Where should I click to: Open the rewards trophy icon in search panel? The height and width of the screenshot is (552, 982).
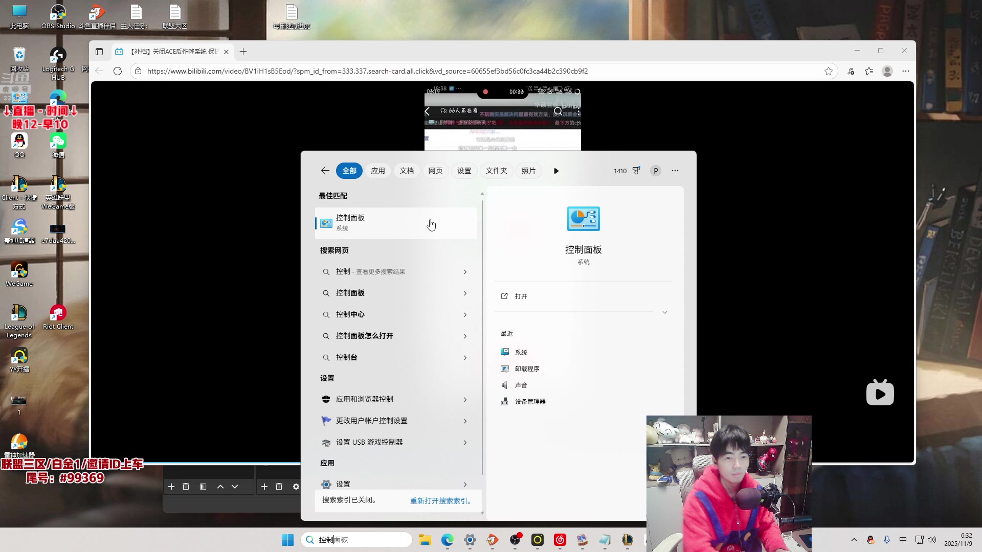636,171
